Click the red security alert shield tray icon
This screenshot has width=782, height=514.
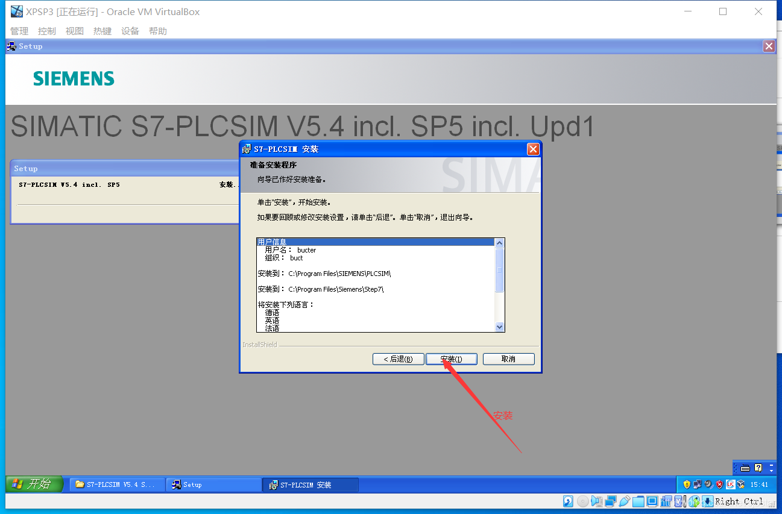pyautogui.click(x=719, y=484)
